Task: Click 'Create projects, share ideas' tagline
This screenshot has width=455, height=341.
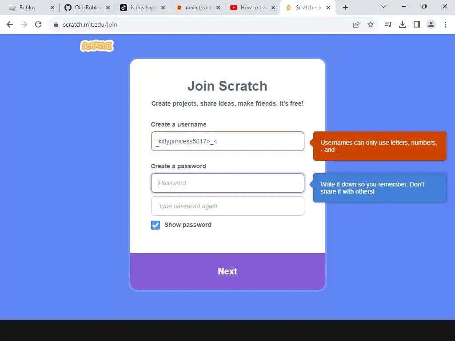Action: [x=227, y=103]
